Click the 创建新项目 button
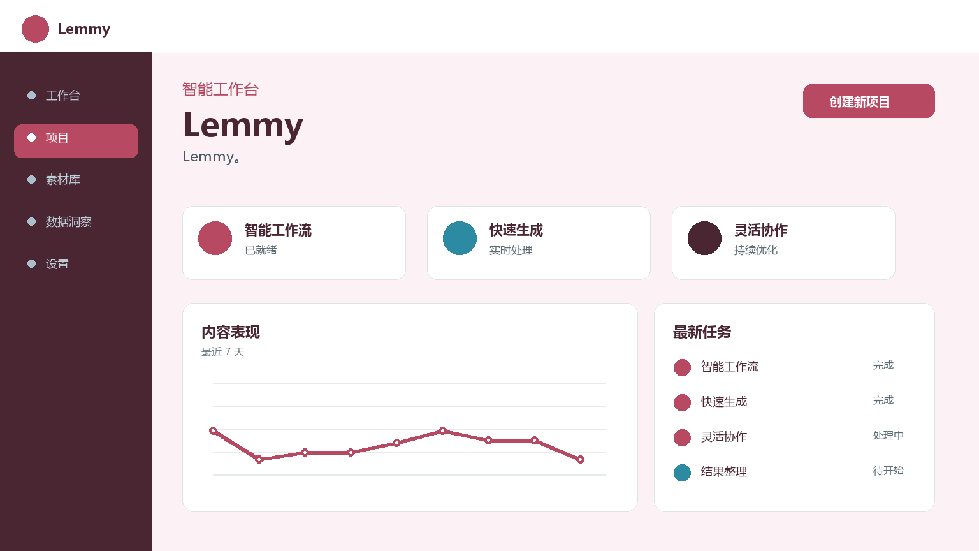979x551 pixels. [x=869, y=101]
